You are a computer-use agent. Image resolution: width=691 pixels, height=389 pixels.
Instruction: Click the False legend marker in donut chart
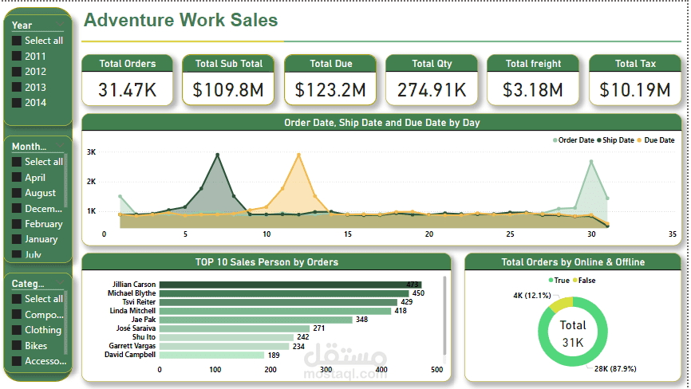point(575,281)
